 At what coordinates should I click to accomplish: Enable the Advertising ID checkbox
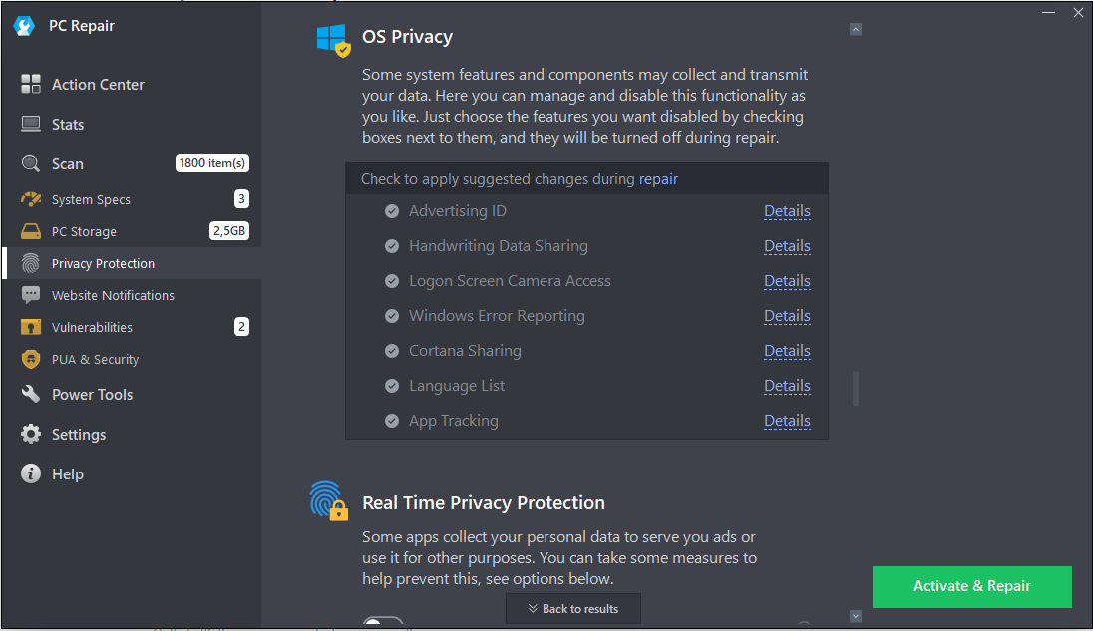point(391,210)
